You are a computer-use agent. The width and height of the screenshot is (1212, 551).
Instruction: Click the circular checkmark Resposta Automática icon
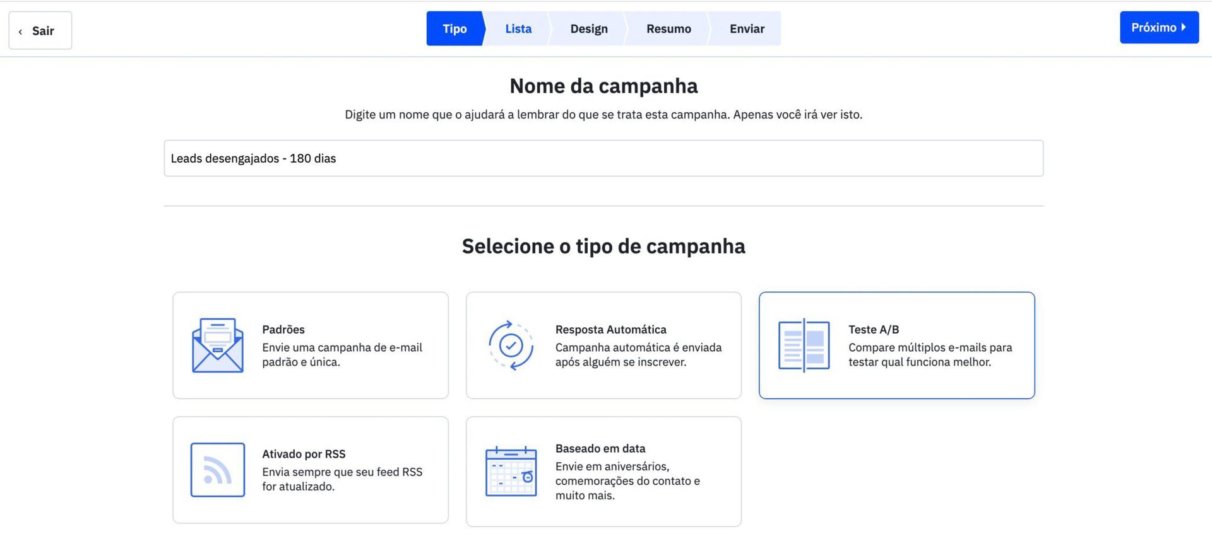[x=511, y=345]
